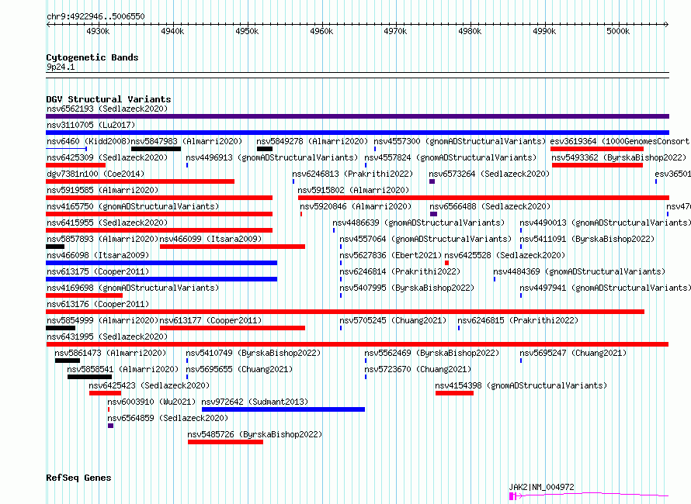Click the purple marker under nsv6566488 (Sedlazeck2020)

point(434,214)
